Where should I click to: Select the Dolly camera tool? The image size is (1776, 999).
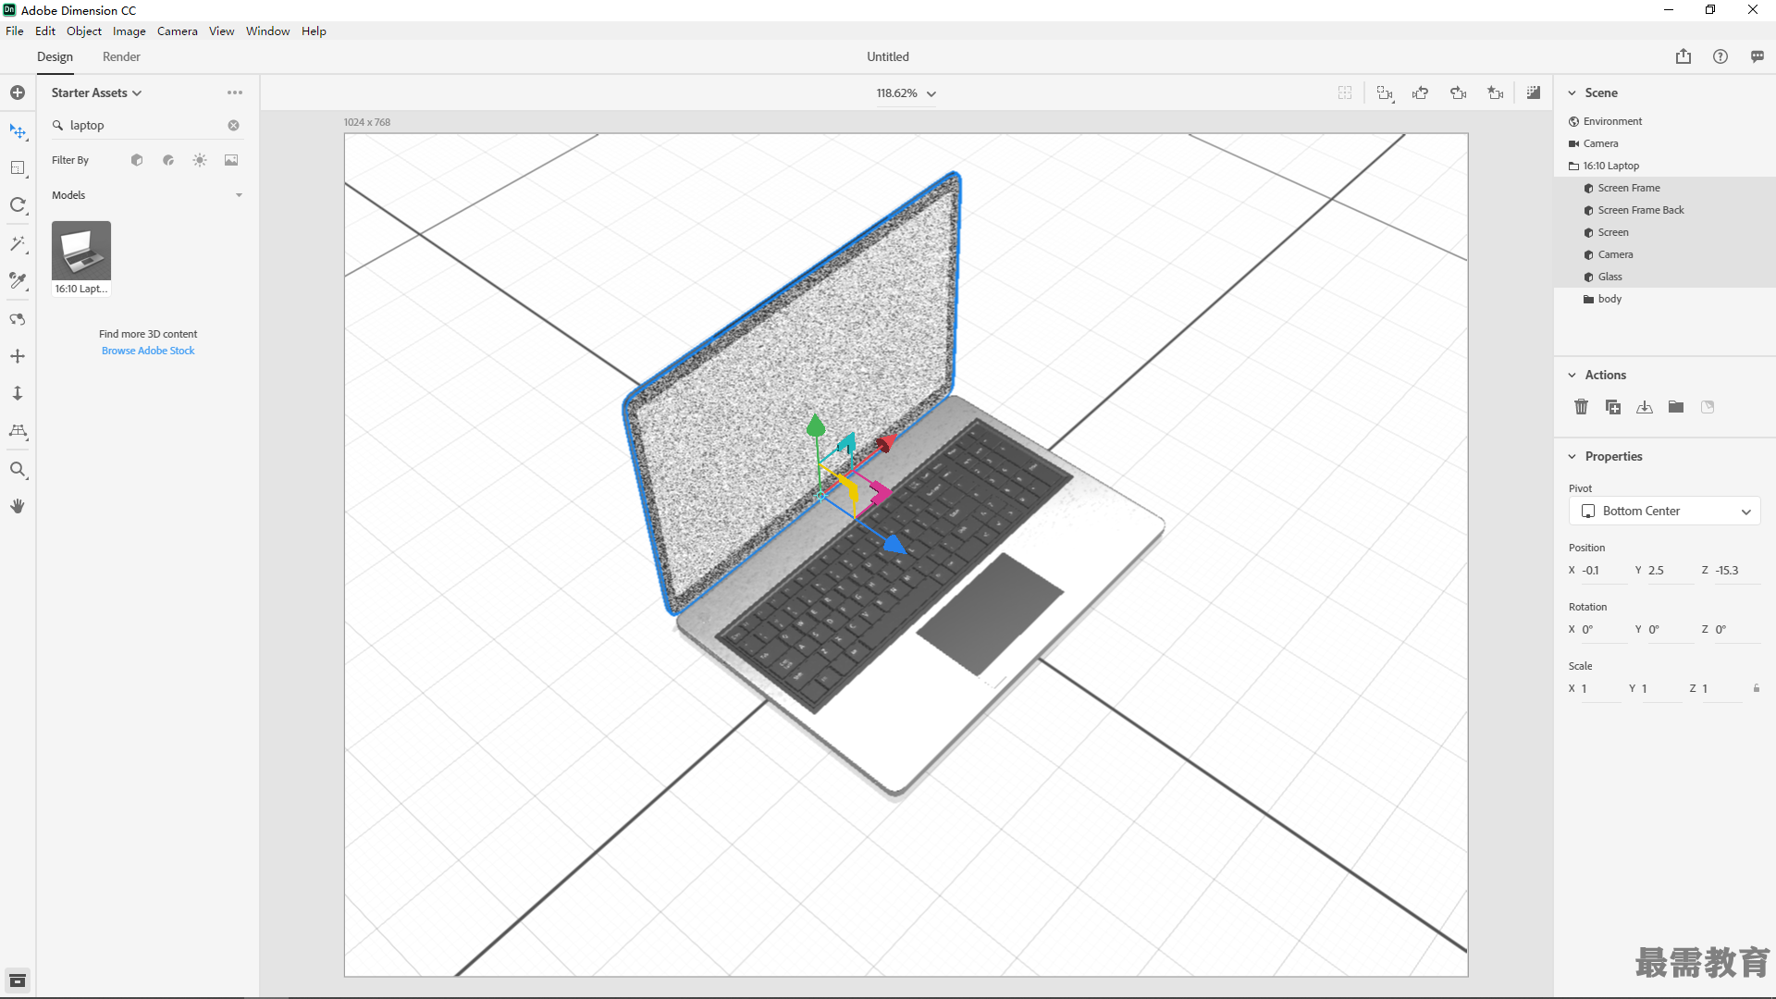point(18,393)
